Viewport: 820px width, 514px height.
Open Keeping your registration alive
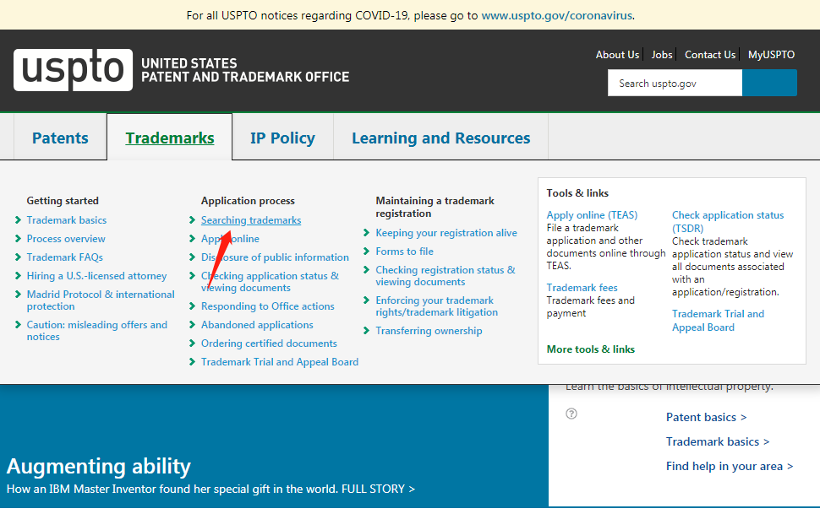pos(446,233)
